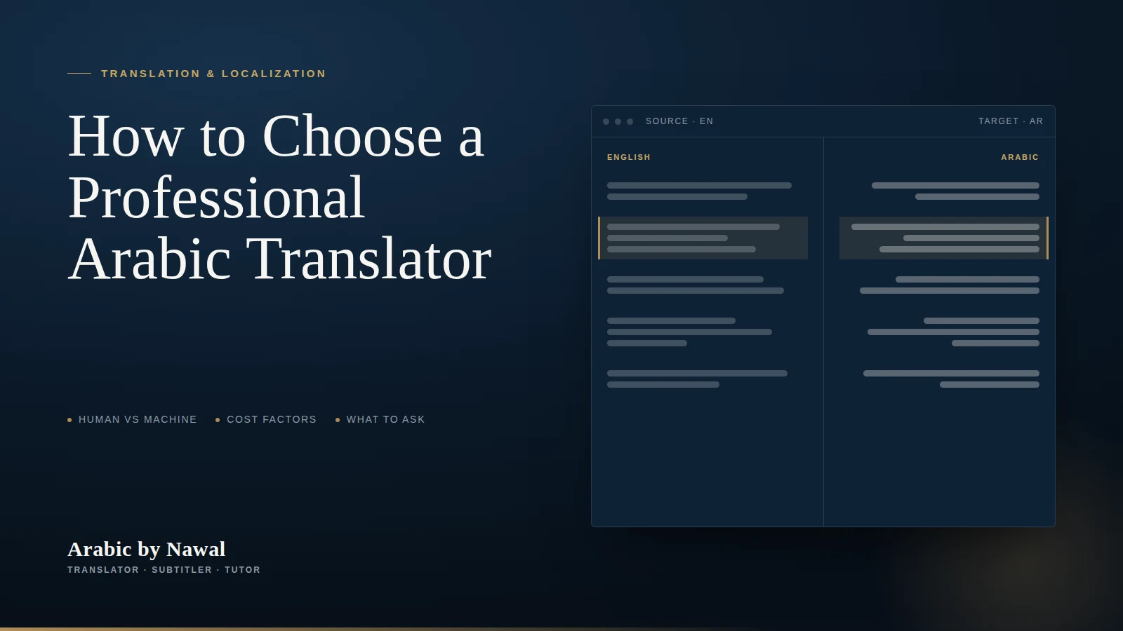Select the highlighted Arabic target segment
Screen dimensions: 1123x631
coord(944,238)
